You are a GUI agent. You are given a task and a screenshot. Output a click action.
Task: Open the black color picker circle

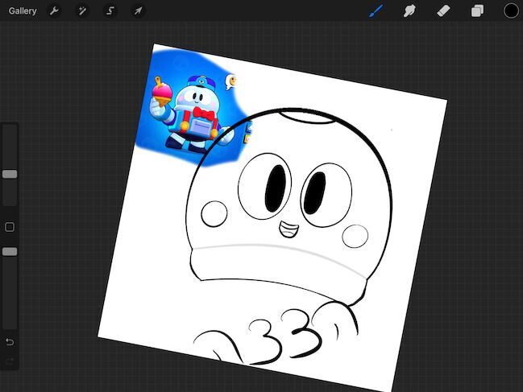coord(511,11)
